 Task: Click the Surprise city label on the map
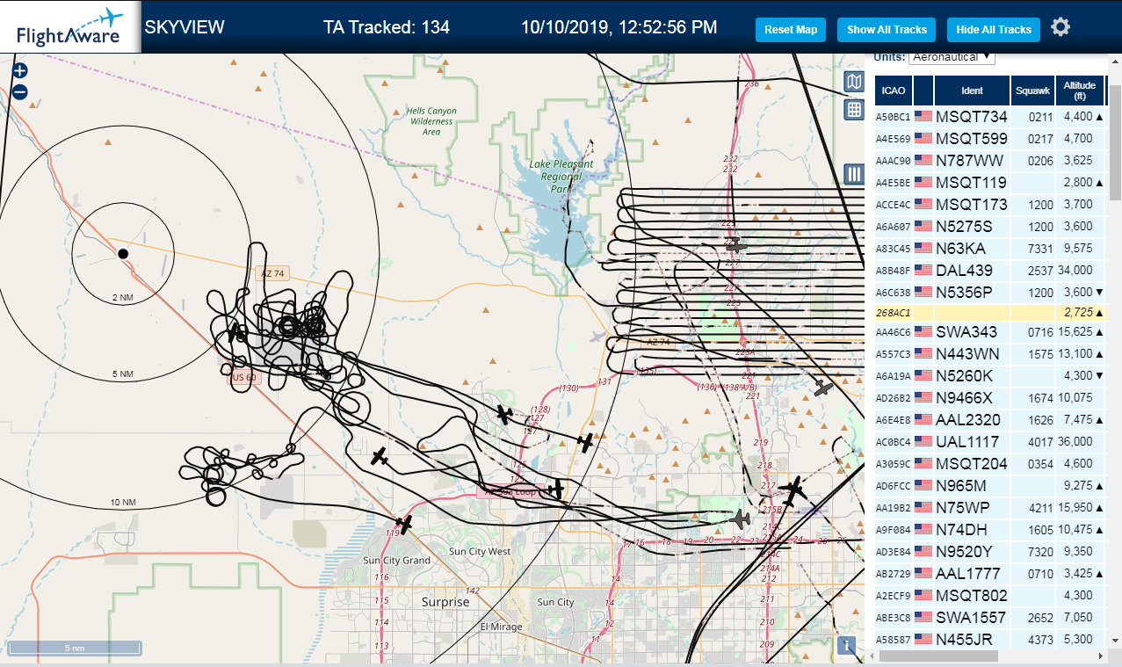pos(445,602)
